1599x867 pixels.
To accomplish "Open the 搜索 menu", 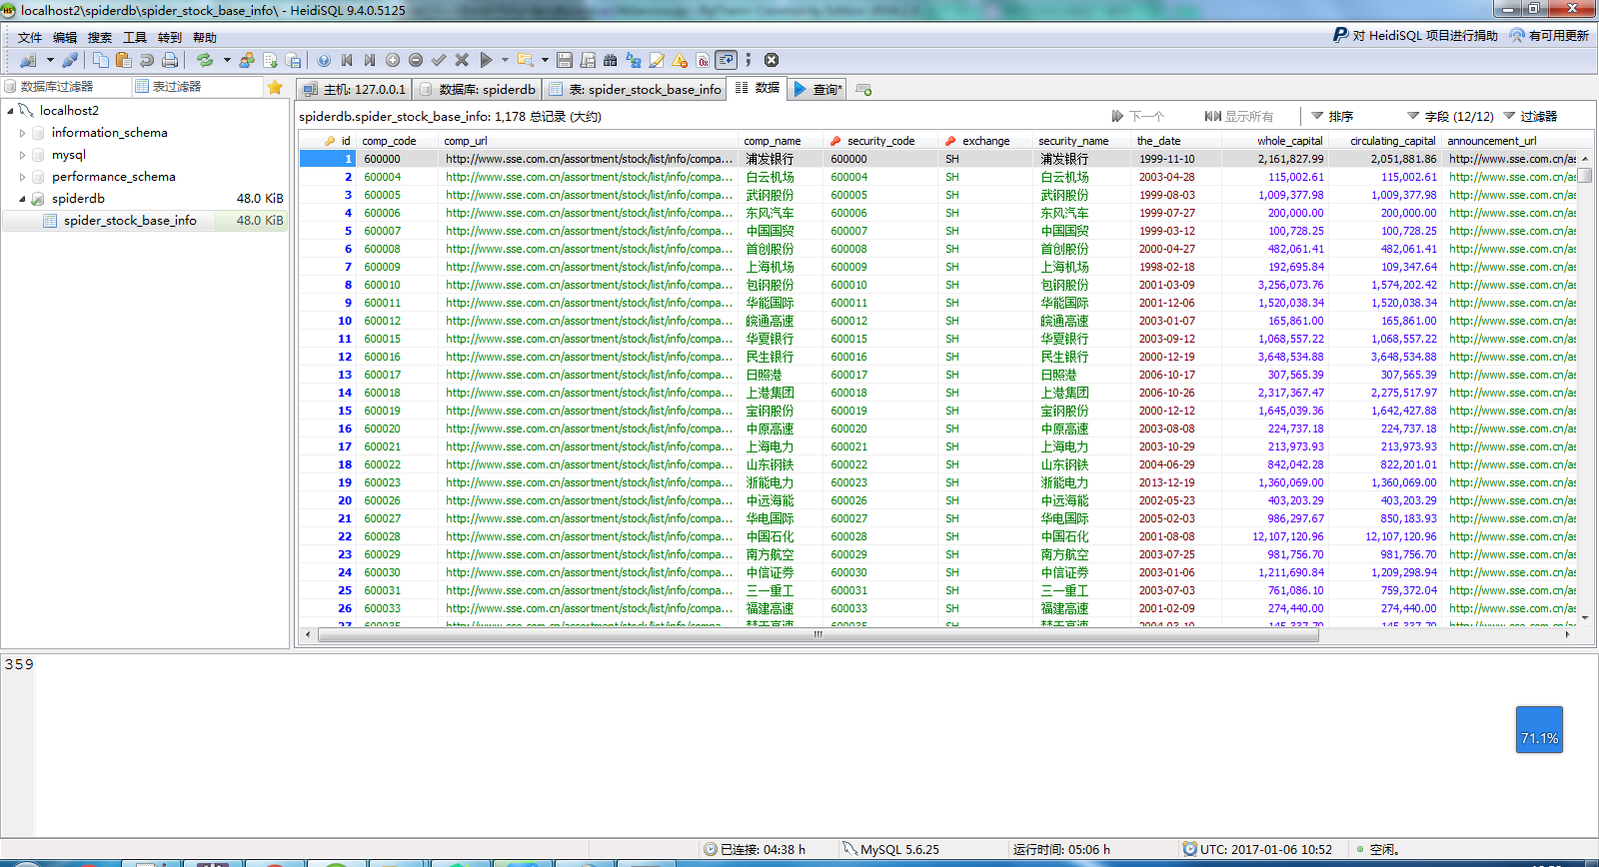I will [100, 38].
